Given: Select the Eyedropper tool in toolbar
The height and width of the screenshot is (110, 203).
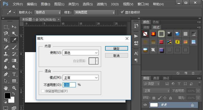Looking at the screenshot, I should pyautogui.click(x=14, y=40).
